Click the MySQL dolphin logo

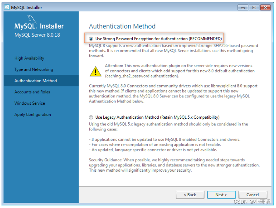pyautogui.click(x=32, y=19)
